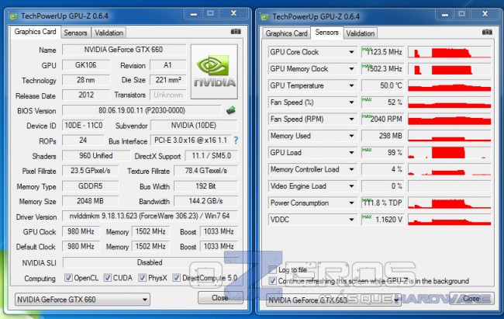Click the Bus Interface question mark
Screen dimensions: 504x319
pos(236,140)
